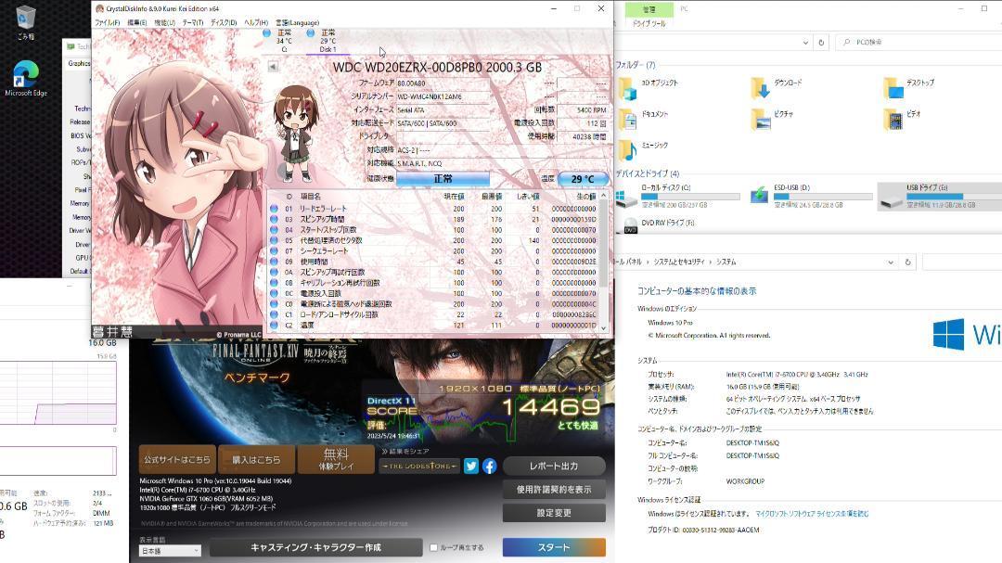1002x563 pixels.
Task: Open the Recycle Bin desktop icon
Action: click(x=26, y=22)
